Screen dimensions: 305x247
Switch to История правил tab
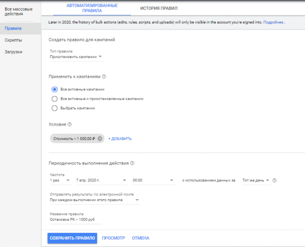click(159, 8)
